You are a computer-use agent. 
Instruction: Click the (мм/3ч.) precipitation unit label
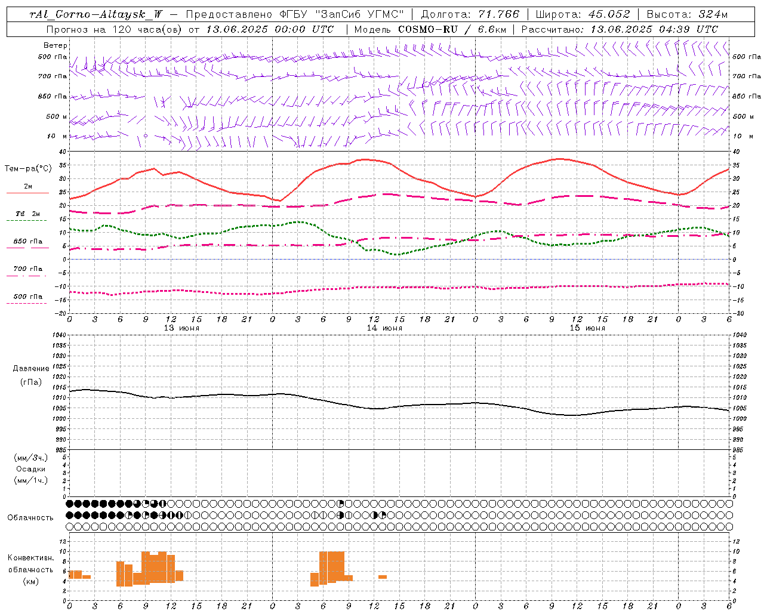point(31,458)
